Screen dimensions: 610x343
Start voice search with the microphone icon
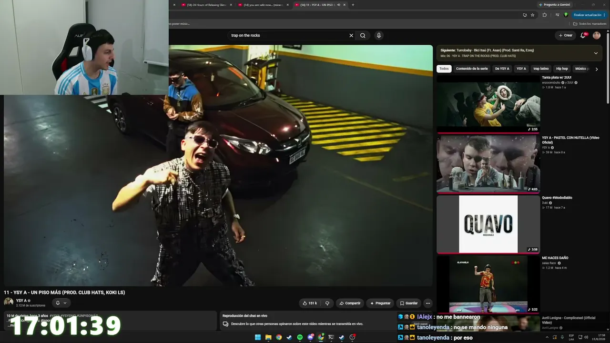point(379,35)
